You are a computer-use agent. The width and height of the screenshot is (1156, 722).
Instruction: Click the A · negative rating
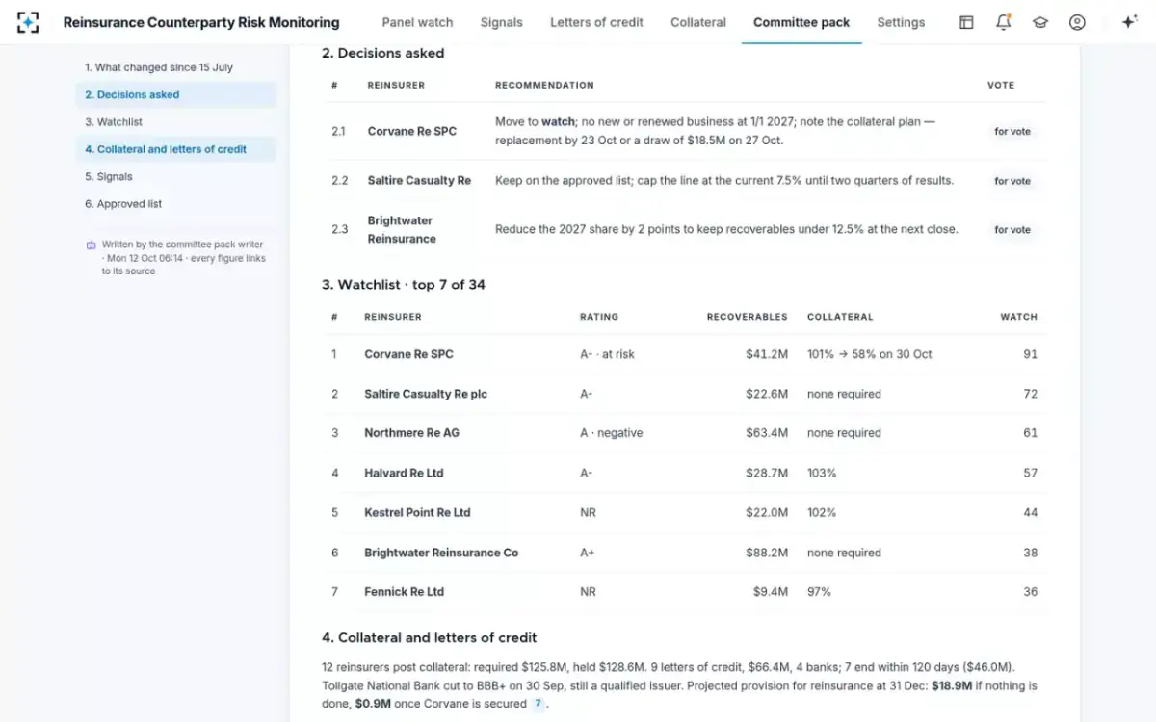pos(611,433)
